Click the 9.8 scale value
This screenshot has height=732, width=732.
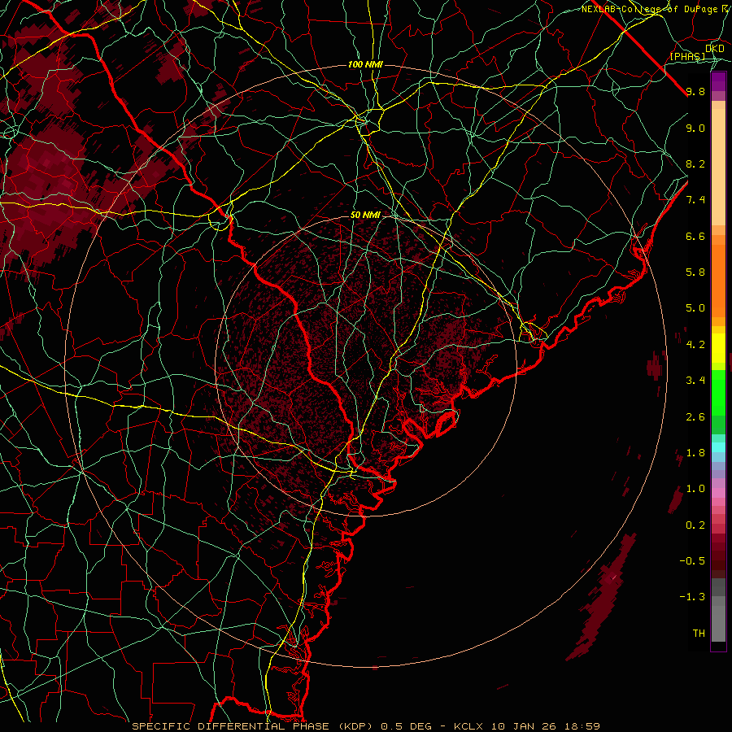click(x=695, y=91)
